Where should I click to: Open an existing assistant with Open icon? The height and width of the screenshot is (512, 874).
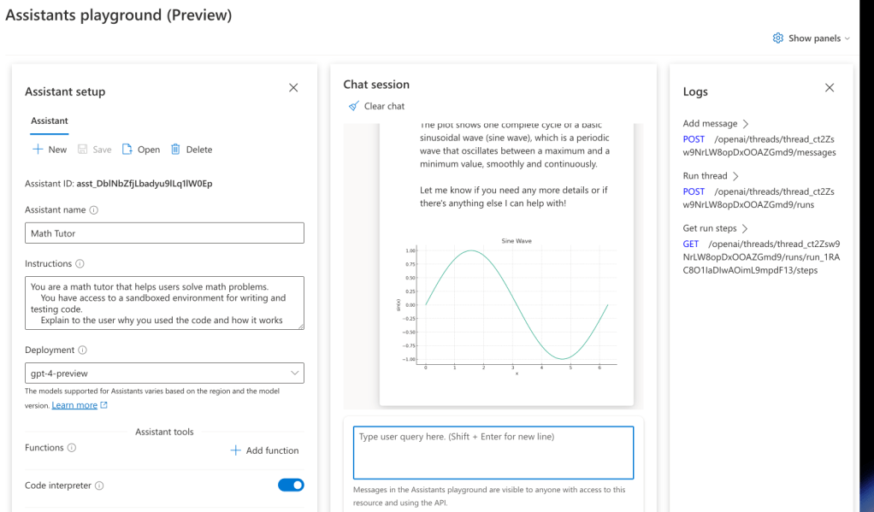pyautogui.click(x=127, y=150)
